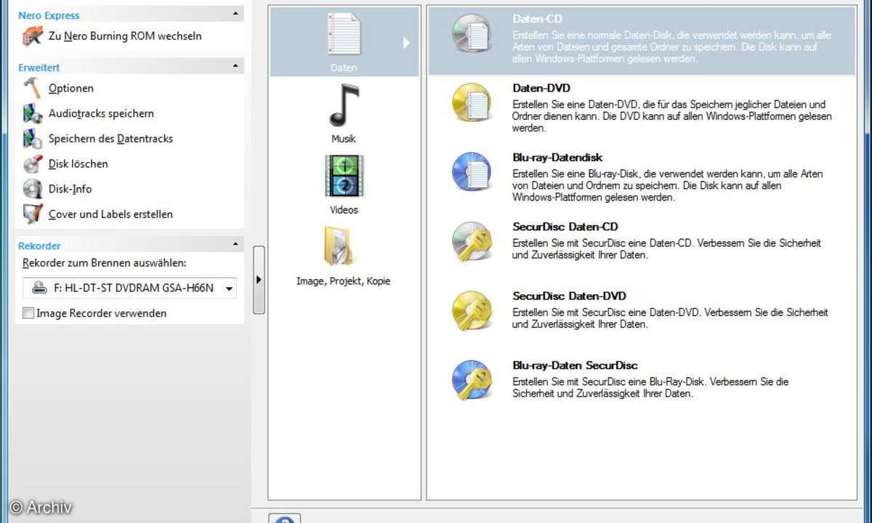Enable Image Recorder verwenden checkbox
The image size is (872, 523).
pyautogui.click(x=28, y=314)
